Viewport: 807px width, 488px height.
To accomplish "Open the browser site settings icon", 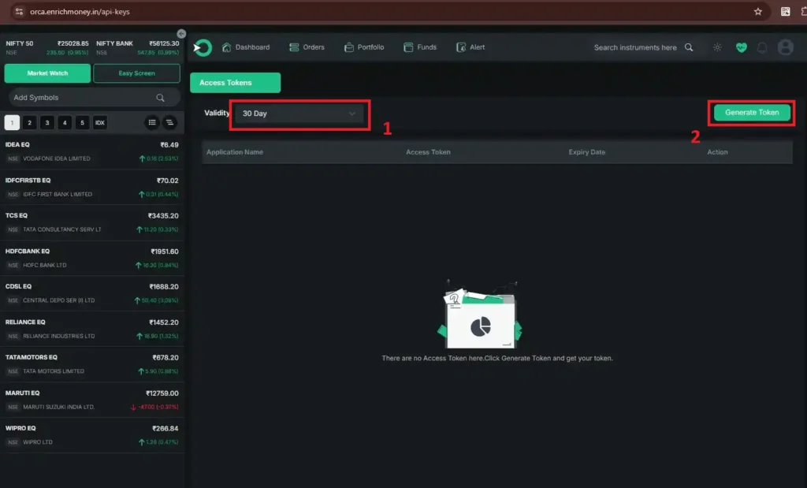I will coord(19,11).
